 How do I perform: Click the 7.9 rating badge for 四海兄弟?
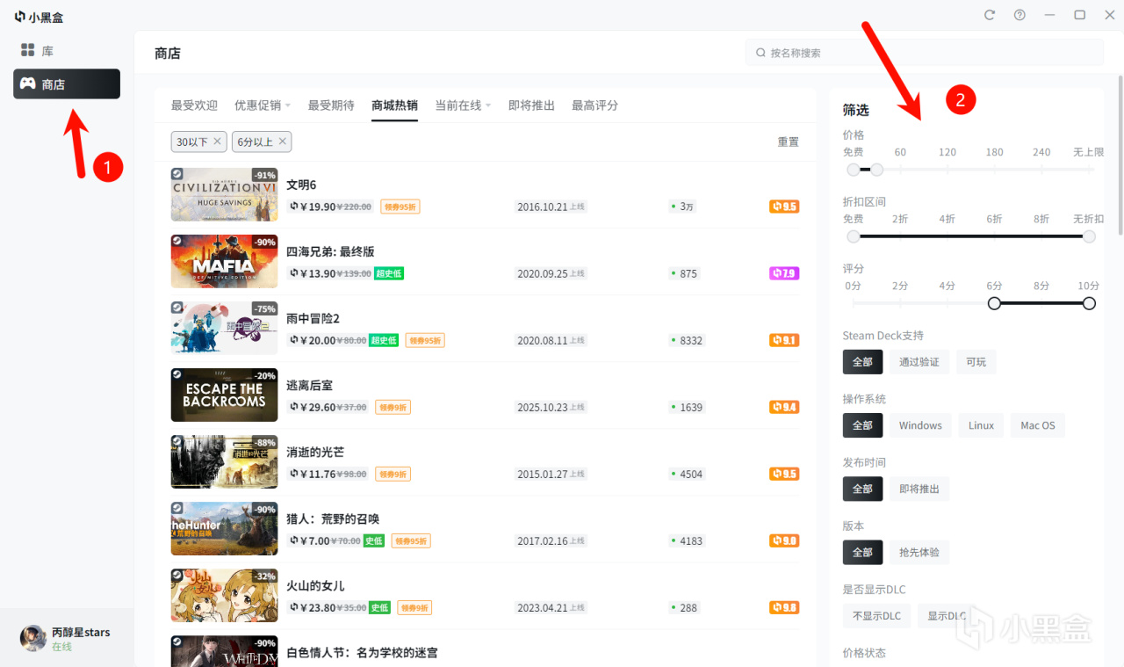pyautogui.click(x=784, y=273)
